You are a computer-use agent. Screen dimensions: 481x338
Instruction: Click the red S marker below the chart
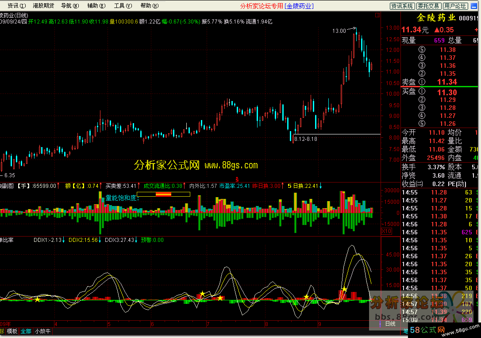(x=237, y=179)
